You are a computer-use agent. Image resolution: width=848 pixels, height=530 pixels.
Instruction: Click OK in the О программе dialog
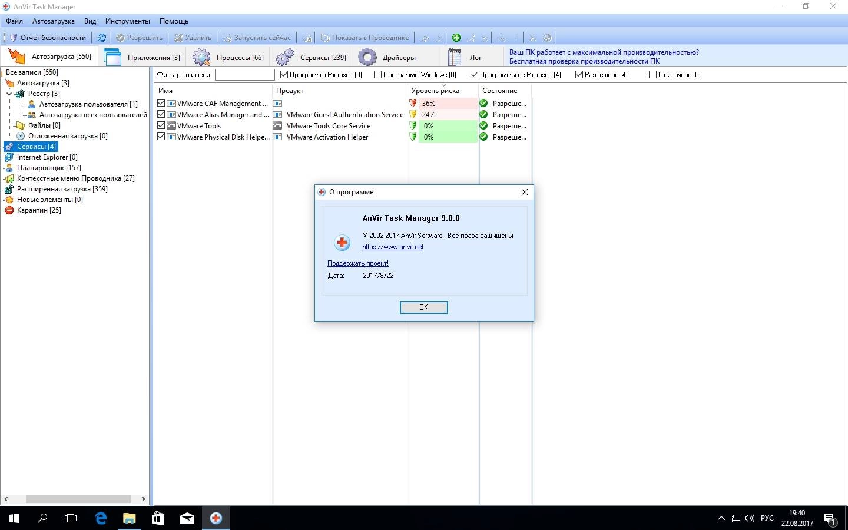pyautogui.click(x=424, y=307)
